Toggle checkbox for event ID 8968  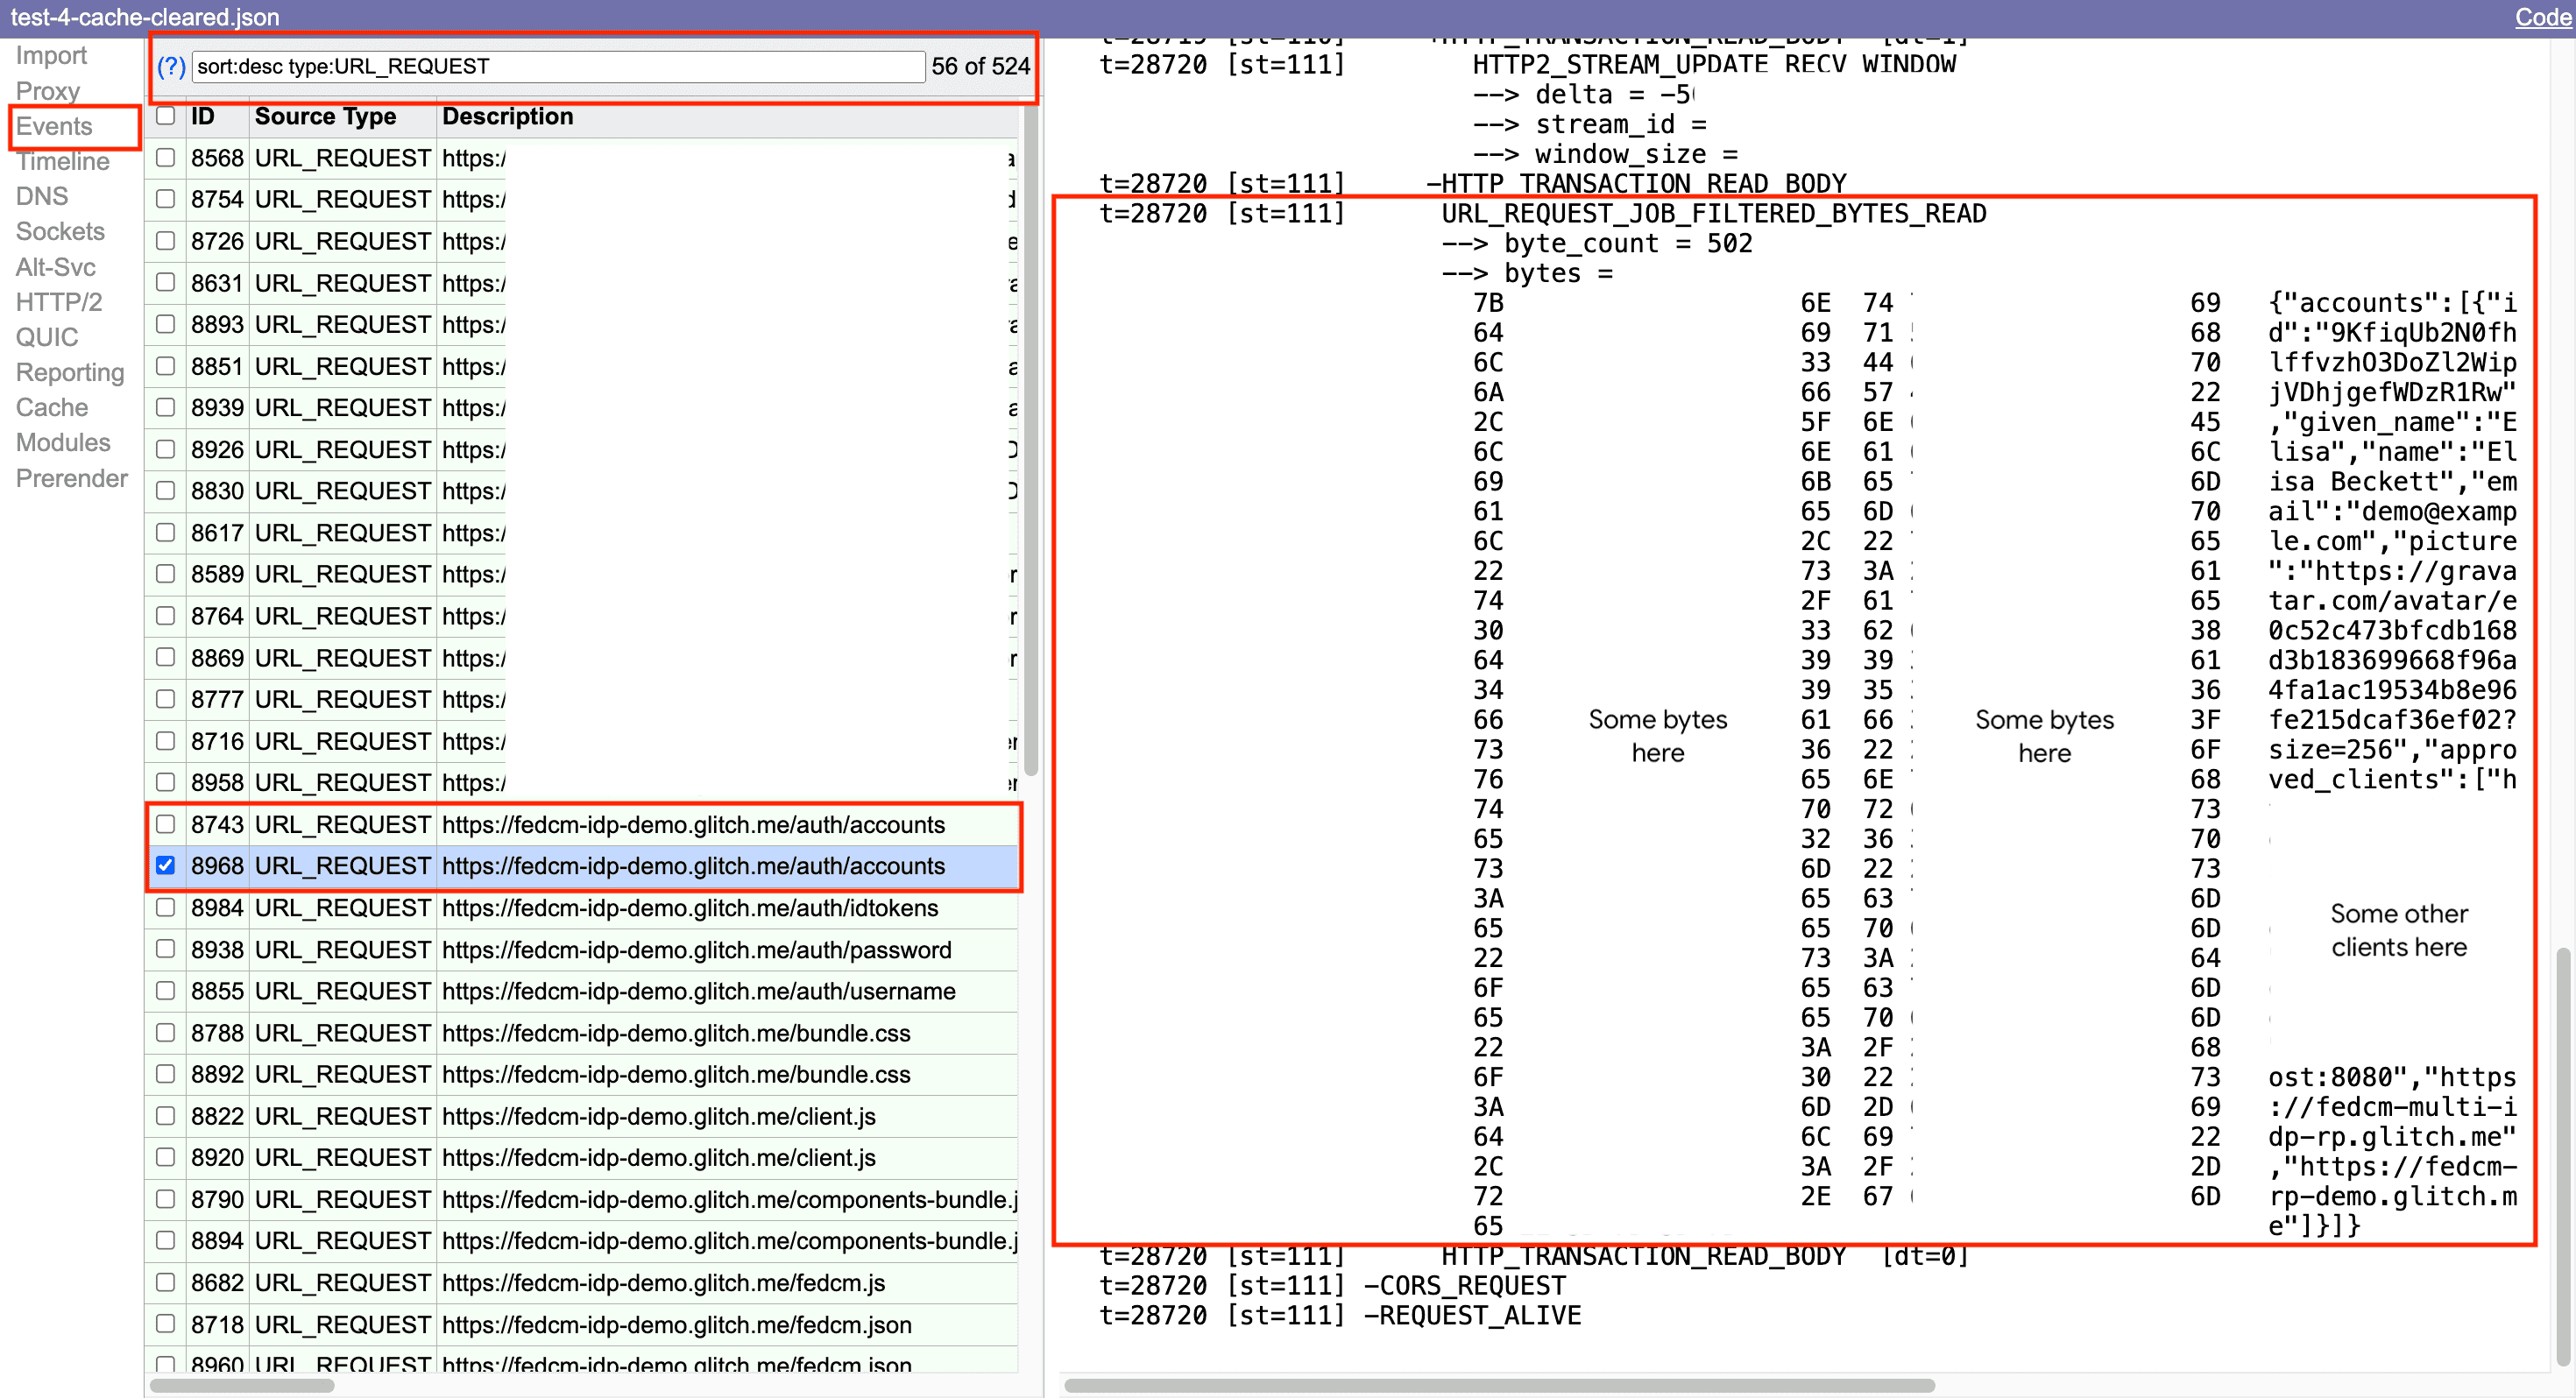tap(167, 866)
